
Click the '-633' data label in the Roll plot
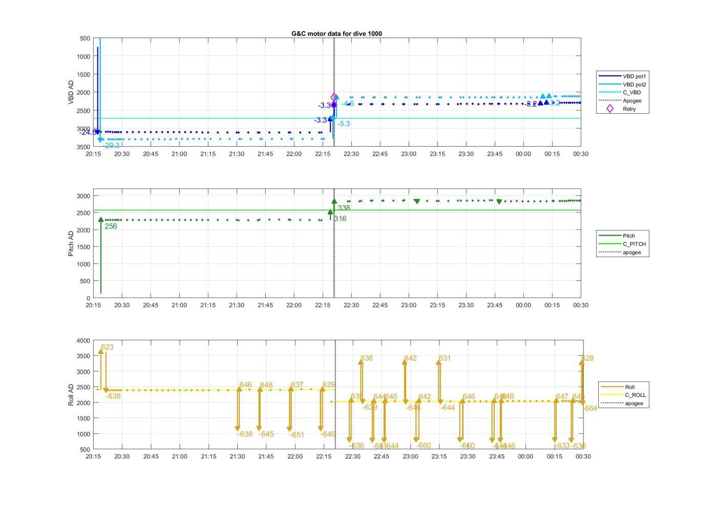click(563, 446)
